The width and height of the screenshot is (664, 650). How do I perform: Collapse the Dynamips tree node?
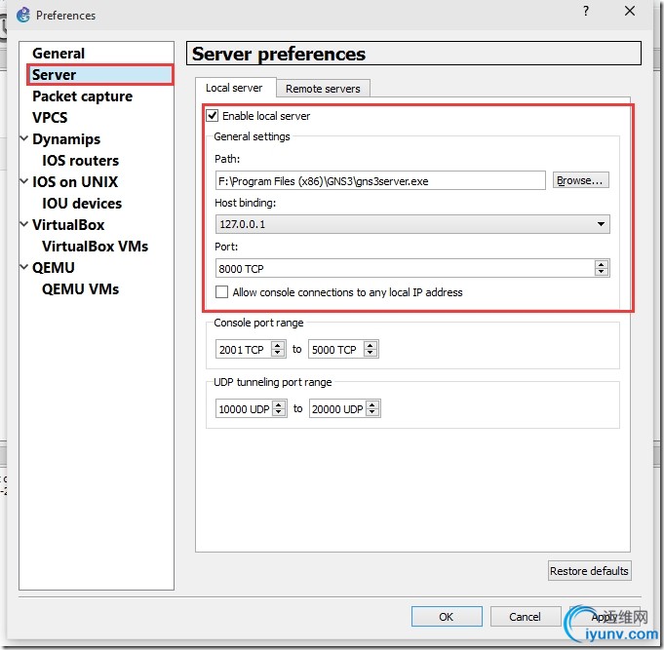(x=24, y=138)
